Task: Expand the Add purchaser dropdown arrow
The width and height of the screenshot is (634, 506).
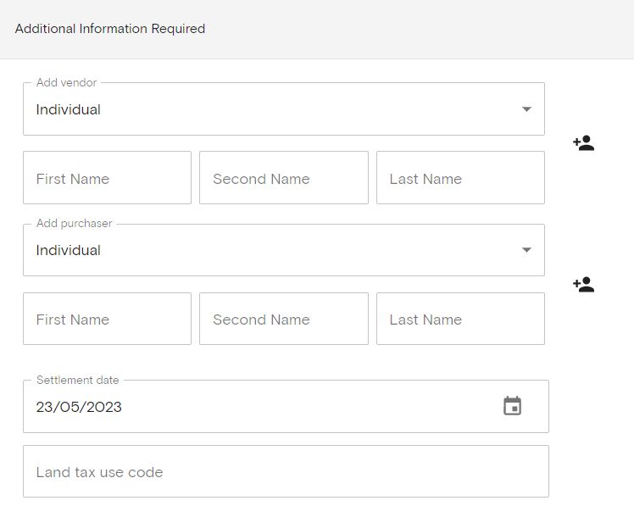Action: tap(526, 249)
